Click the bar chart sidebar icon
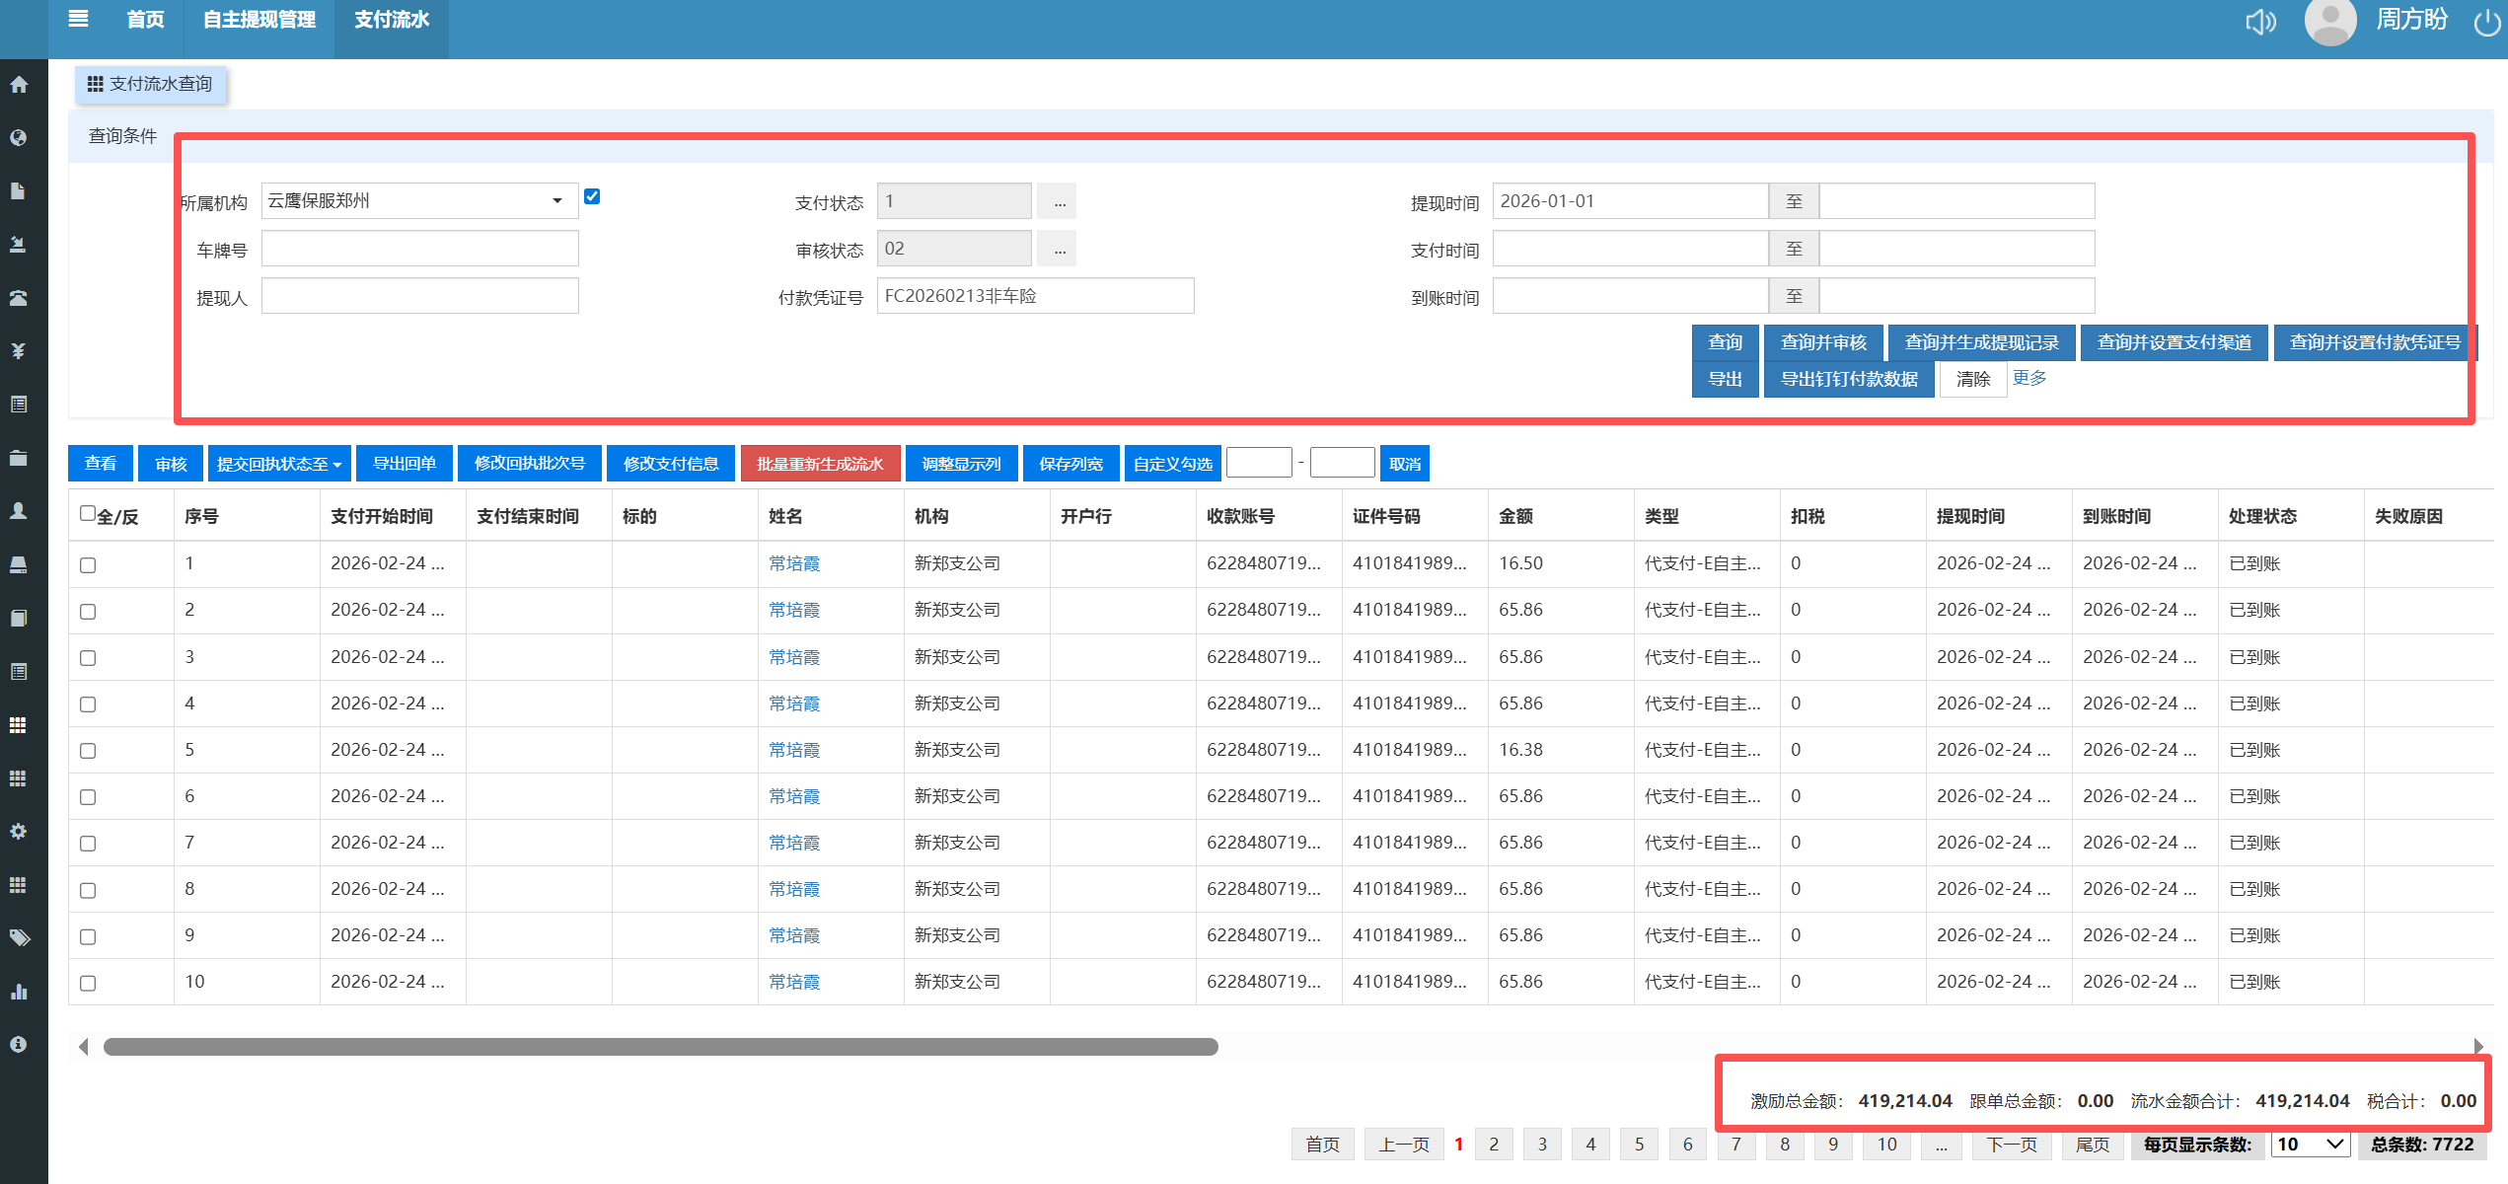The width and height of the screenshot is (2508, 1184). 19,992
